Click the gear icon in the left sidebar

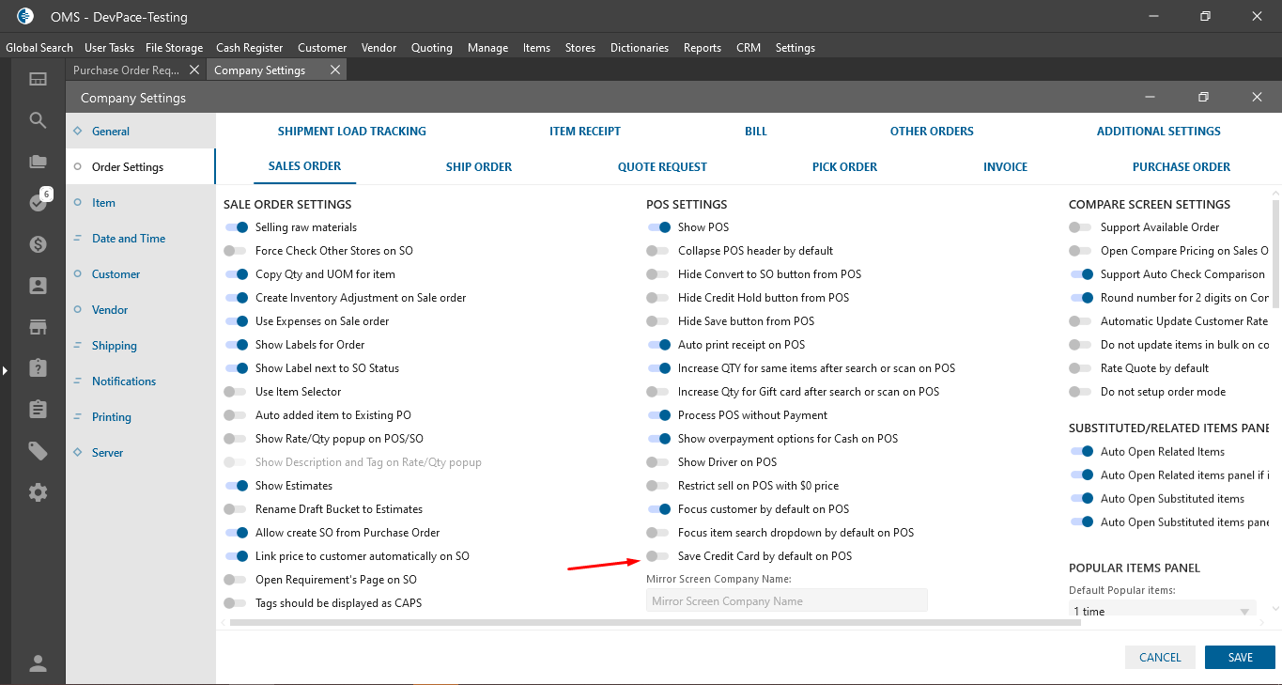coord(38,492)
